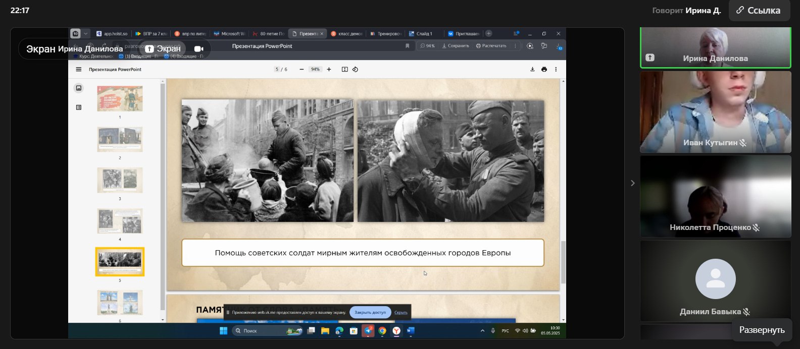Switch to the класс демов tab
This screenshot has height=349, width=800.
pyautogui.click(x=346, y=34)
